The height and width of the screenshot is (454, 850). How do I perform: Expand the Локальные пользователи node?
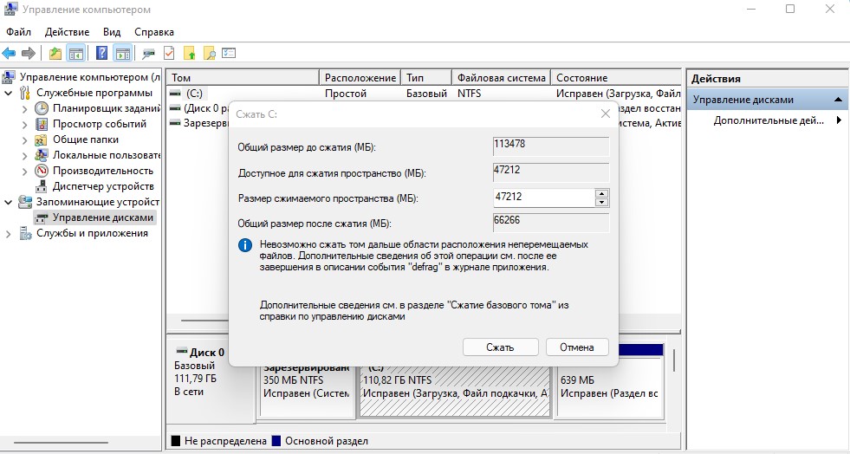(25, 156)
